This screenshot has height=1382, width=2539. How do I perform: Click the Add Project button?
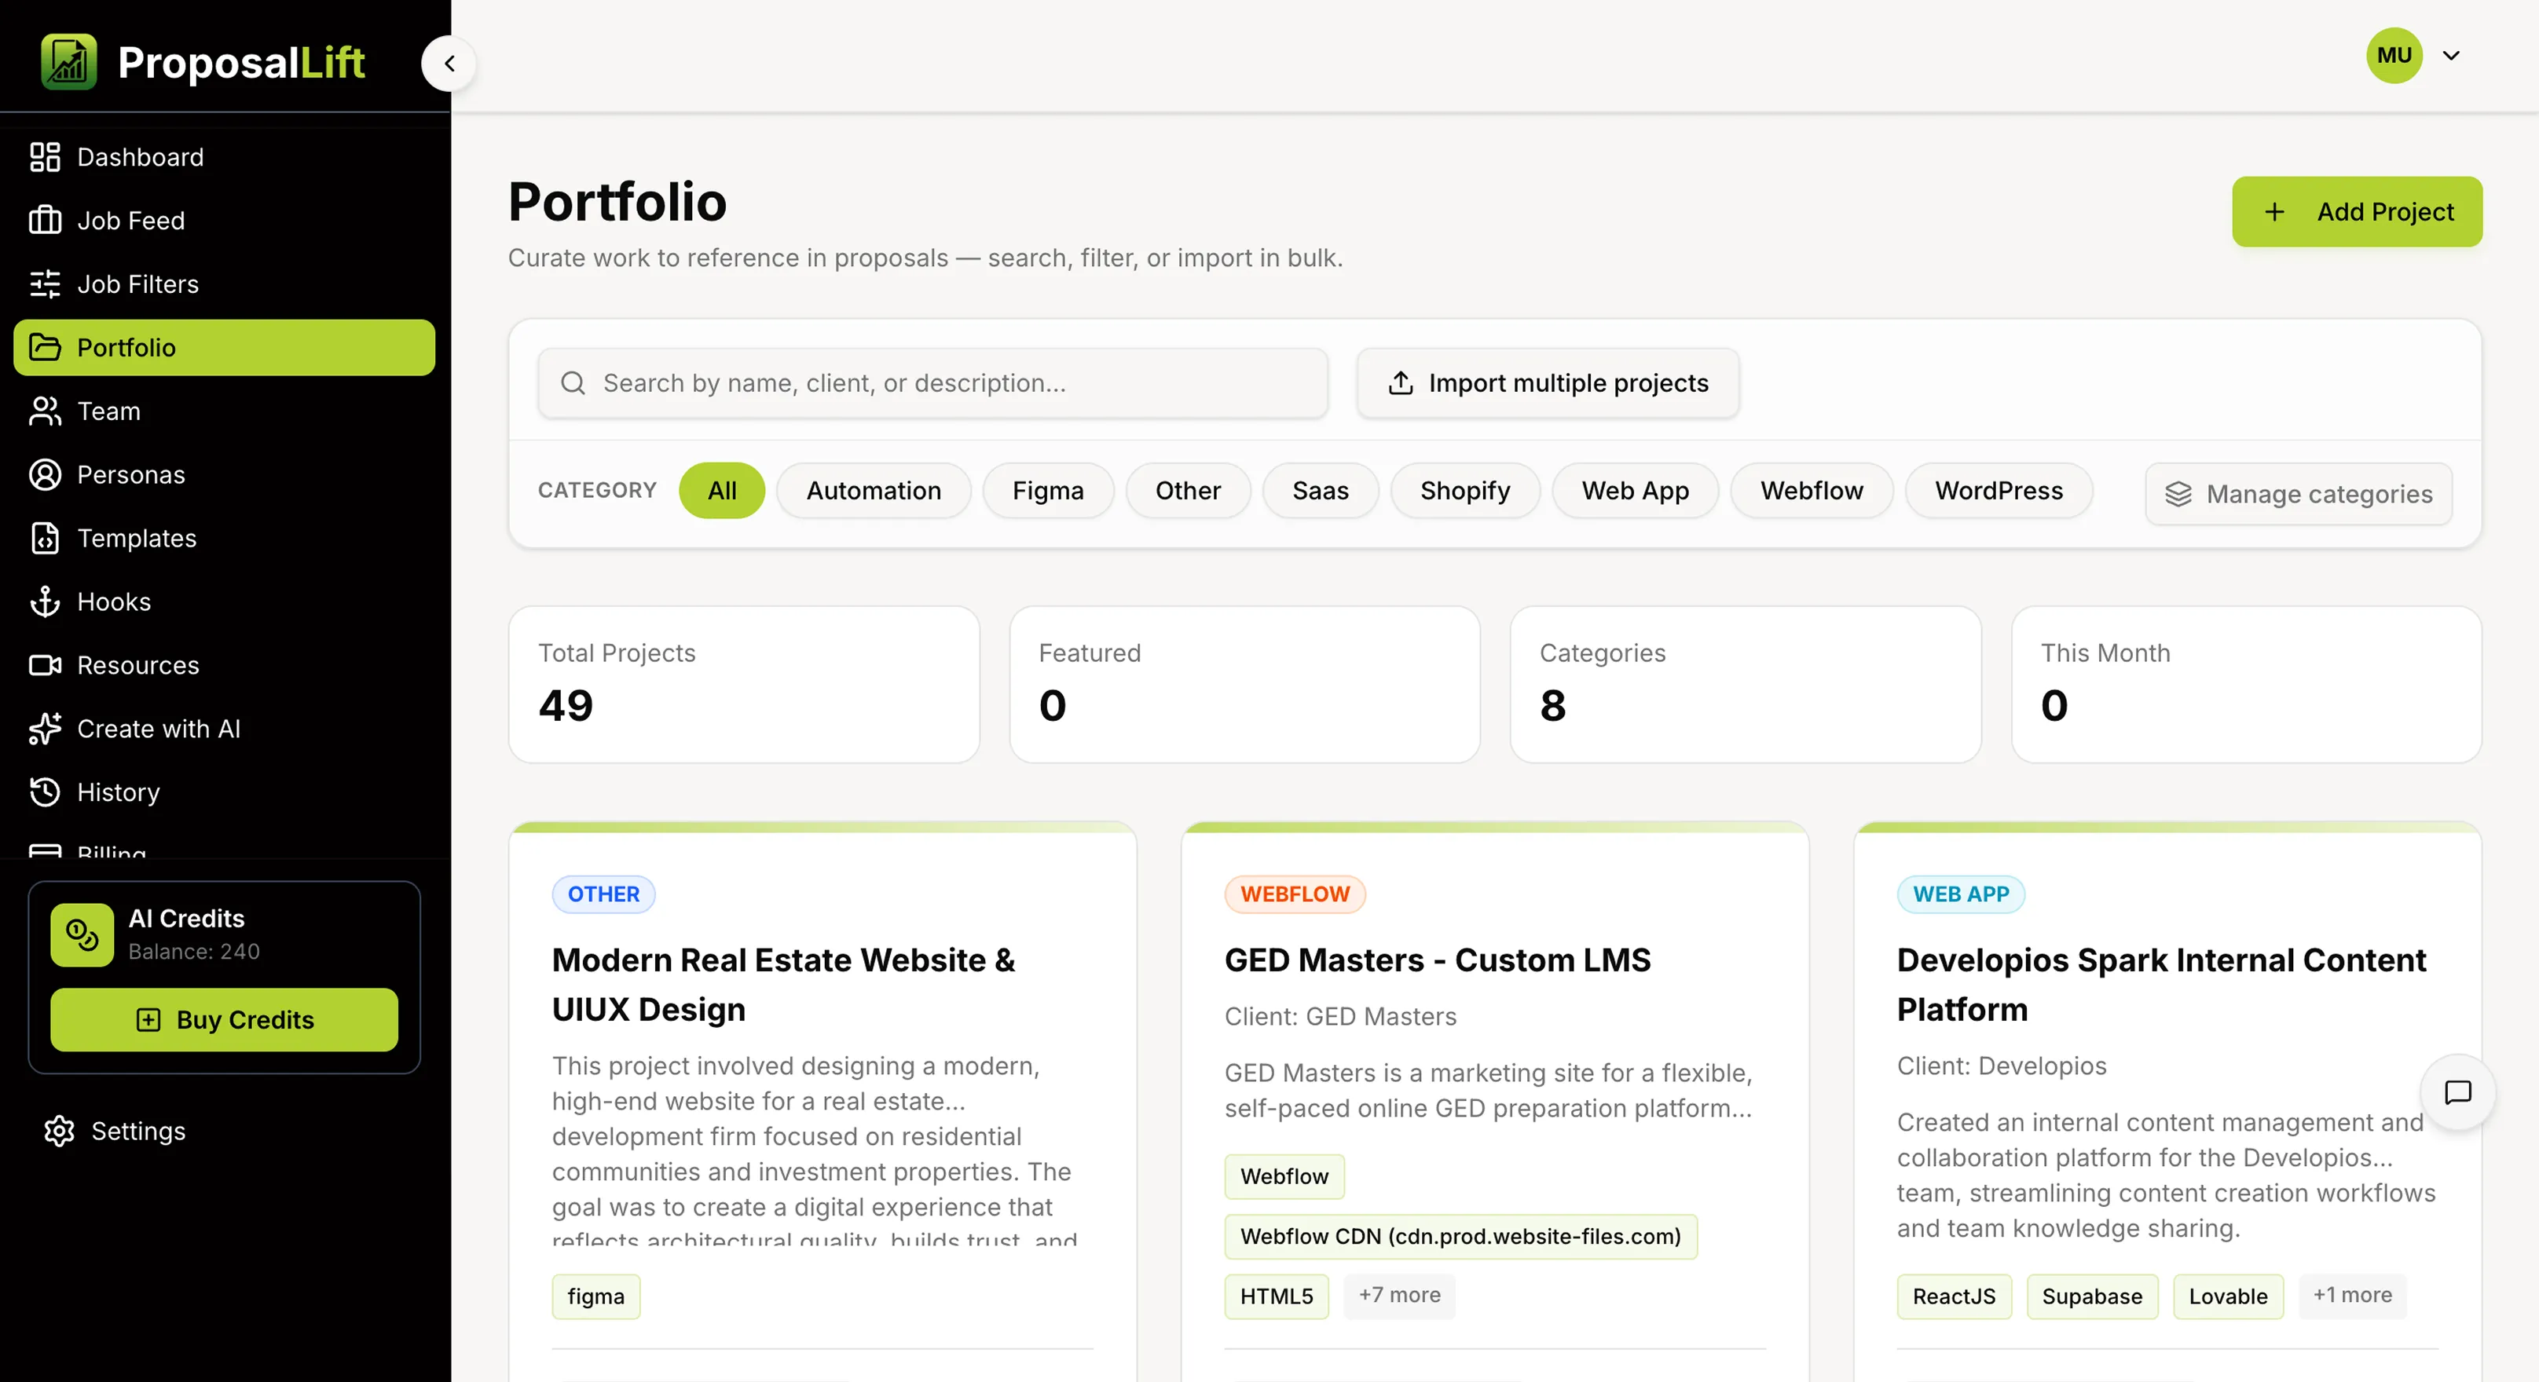tap(2357, 212)
